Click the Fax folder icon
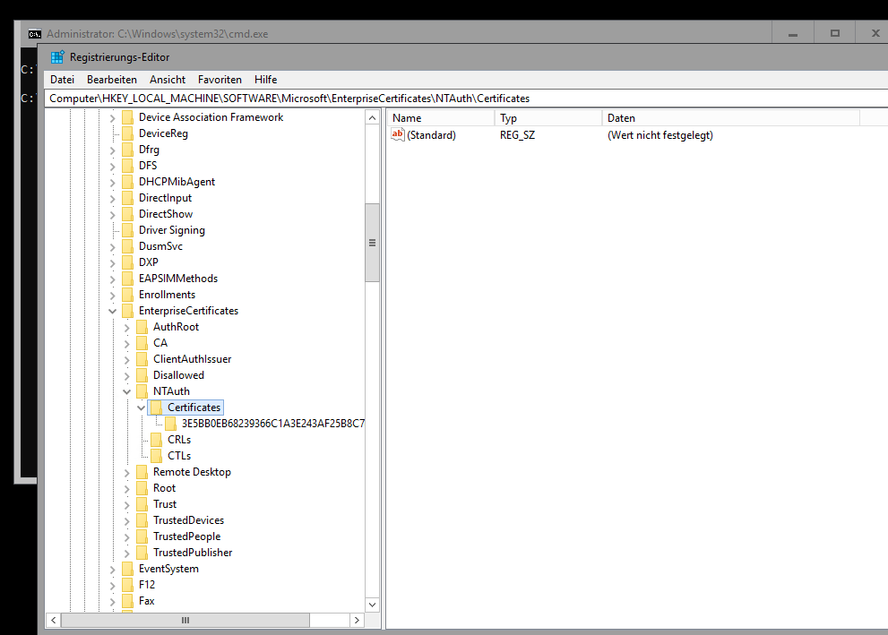 point(128,601)
